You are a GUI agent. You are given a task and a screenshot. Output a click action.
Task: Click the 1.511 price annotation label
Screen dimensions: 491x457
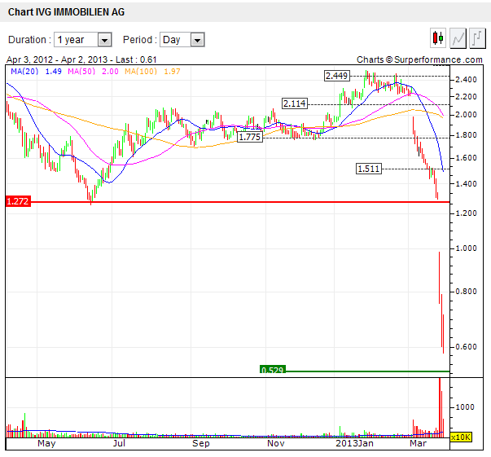coord(368,169)
